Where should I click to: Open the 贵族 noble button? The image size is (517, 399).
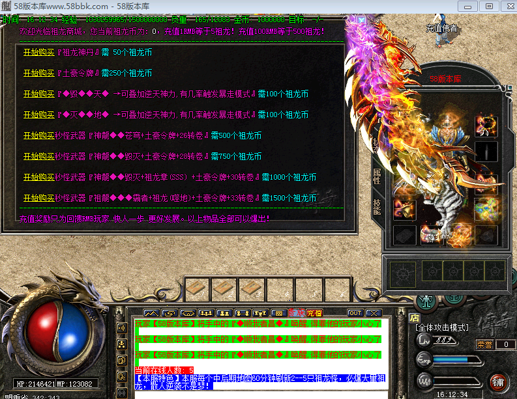297,312
